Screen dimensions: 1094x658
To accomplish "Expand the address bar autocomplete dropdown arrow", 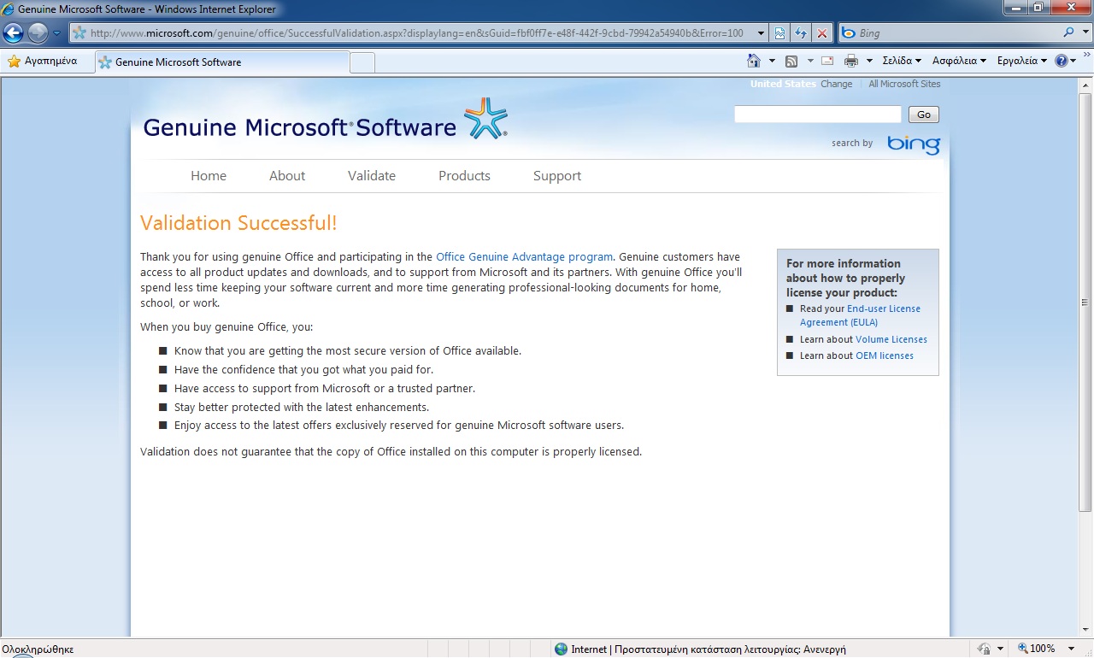I will pos(762,33).
